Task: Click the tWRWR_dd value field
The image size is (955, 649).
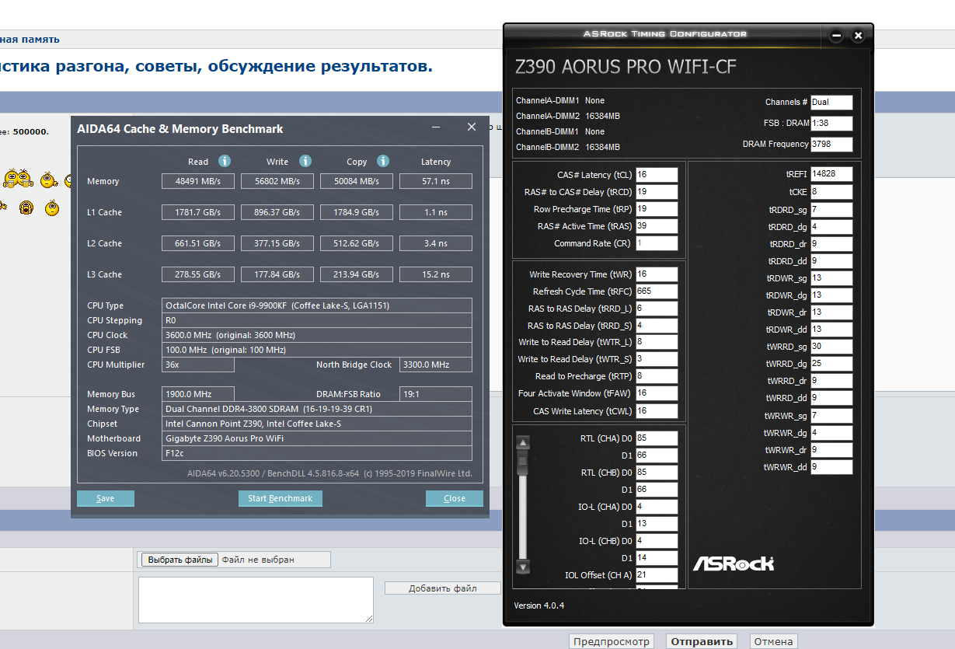Action: pyautogui.click(x=831, y=467)
